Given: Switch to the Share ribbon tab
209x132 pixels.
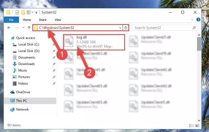Looking at the screenshot, I should pyautogui.click(x=43, y=20).
